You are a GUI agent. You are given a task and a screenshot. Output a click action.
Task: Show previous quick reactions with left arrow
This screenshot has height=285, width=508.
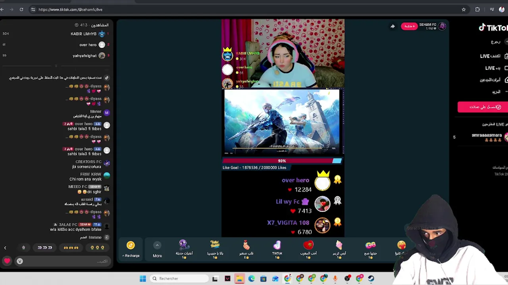(x=5, y=248)
